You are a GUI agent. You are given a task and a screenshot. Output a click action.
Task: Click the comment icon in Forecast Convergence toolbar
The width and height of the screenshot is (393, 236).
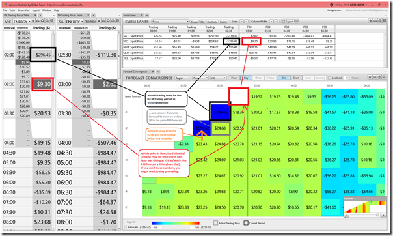pos(385,78)
